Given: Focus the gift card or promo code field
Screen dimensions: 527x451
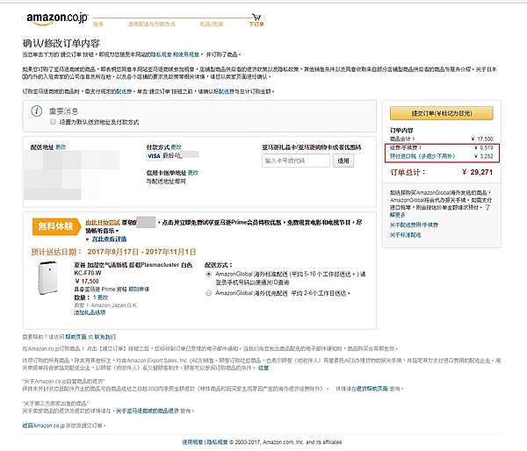Looking at the screenshot, I should point(296,161).
